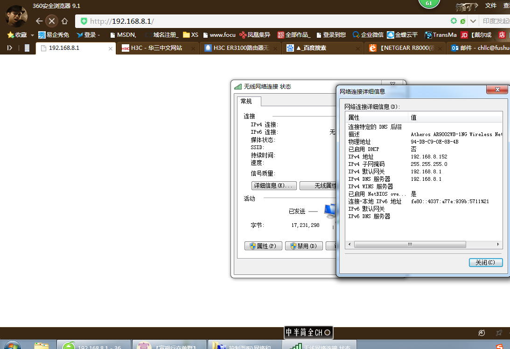Click the 值 column header
The image size is (510, 349).
point(455,117)
